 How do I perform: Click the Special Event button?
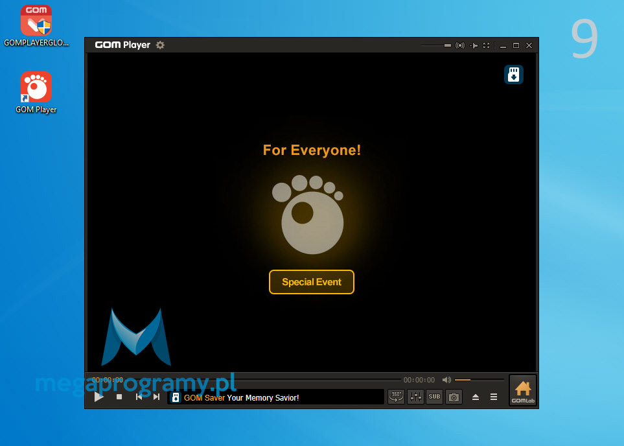point(312,282)
